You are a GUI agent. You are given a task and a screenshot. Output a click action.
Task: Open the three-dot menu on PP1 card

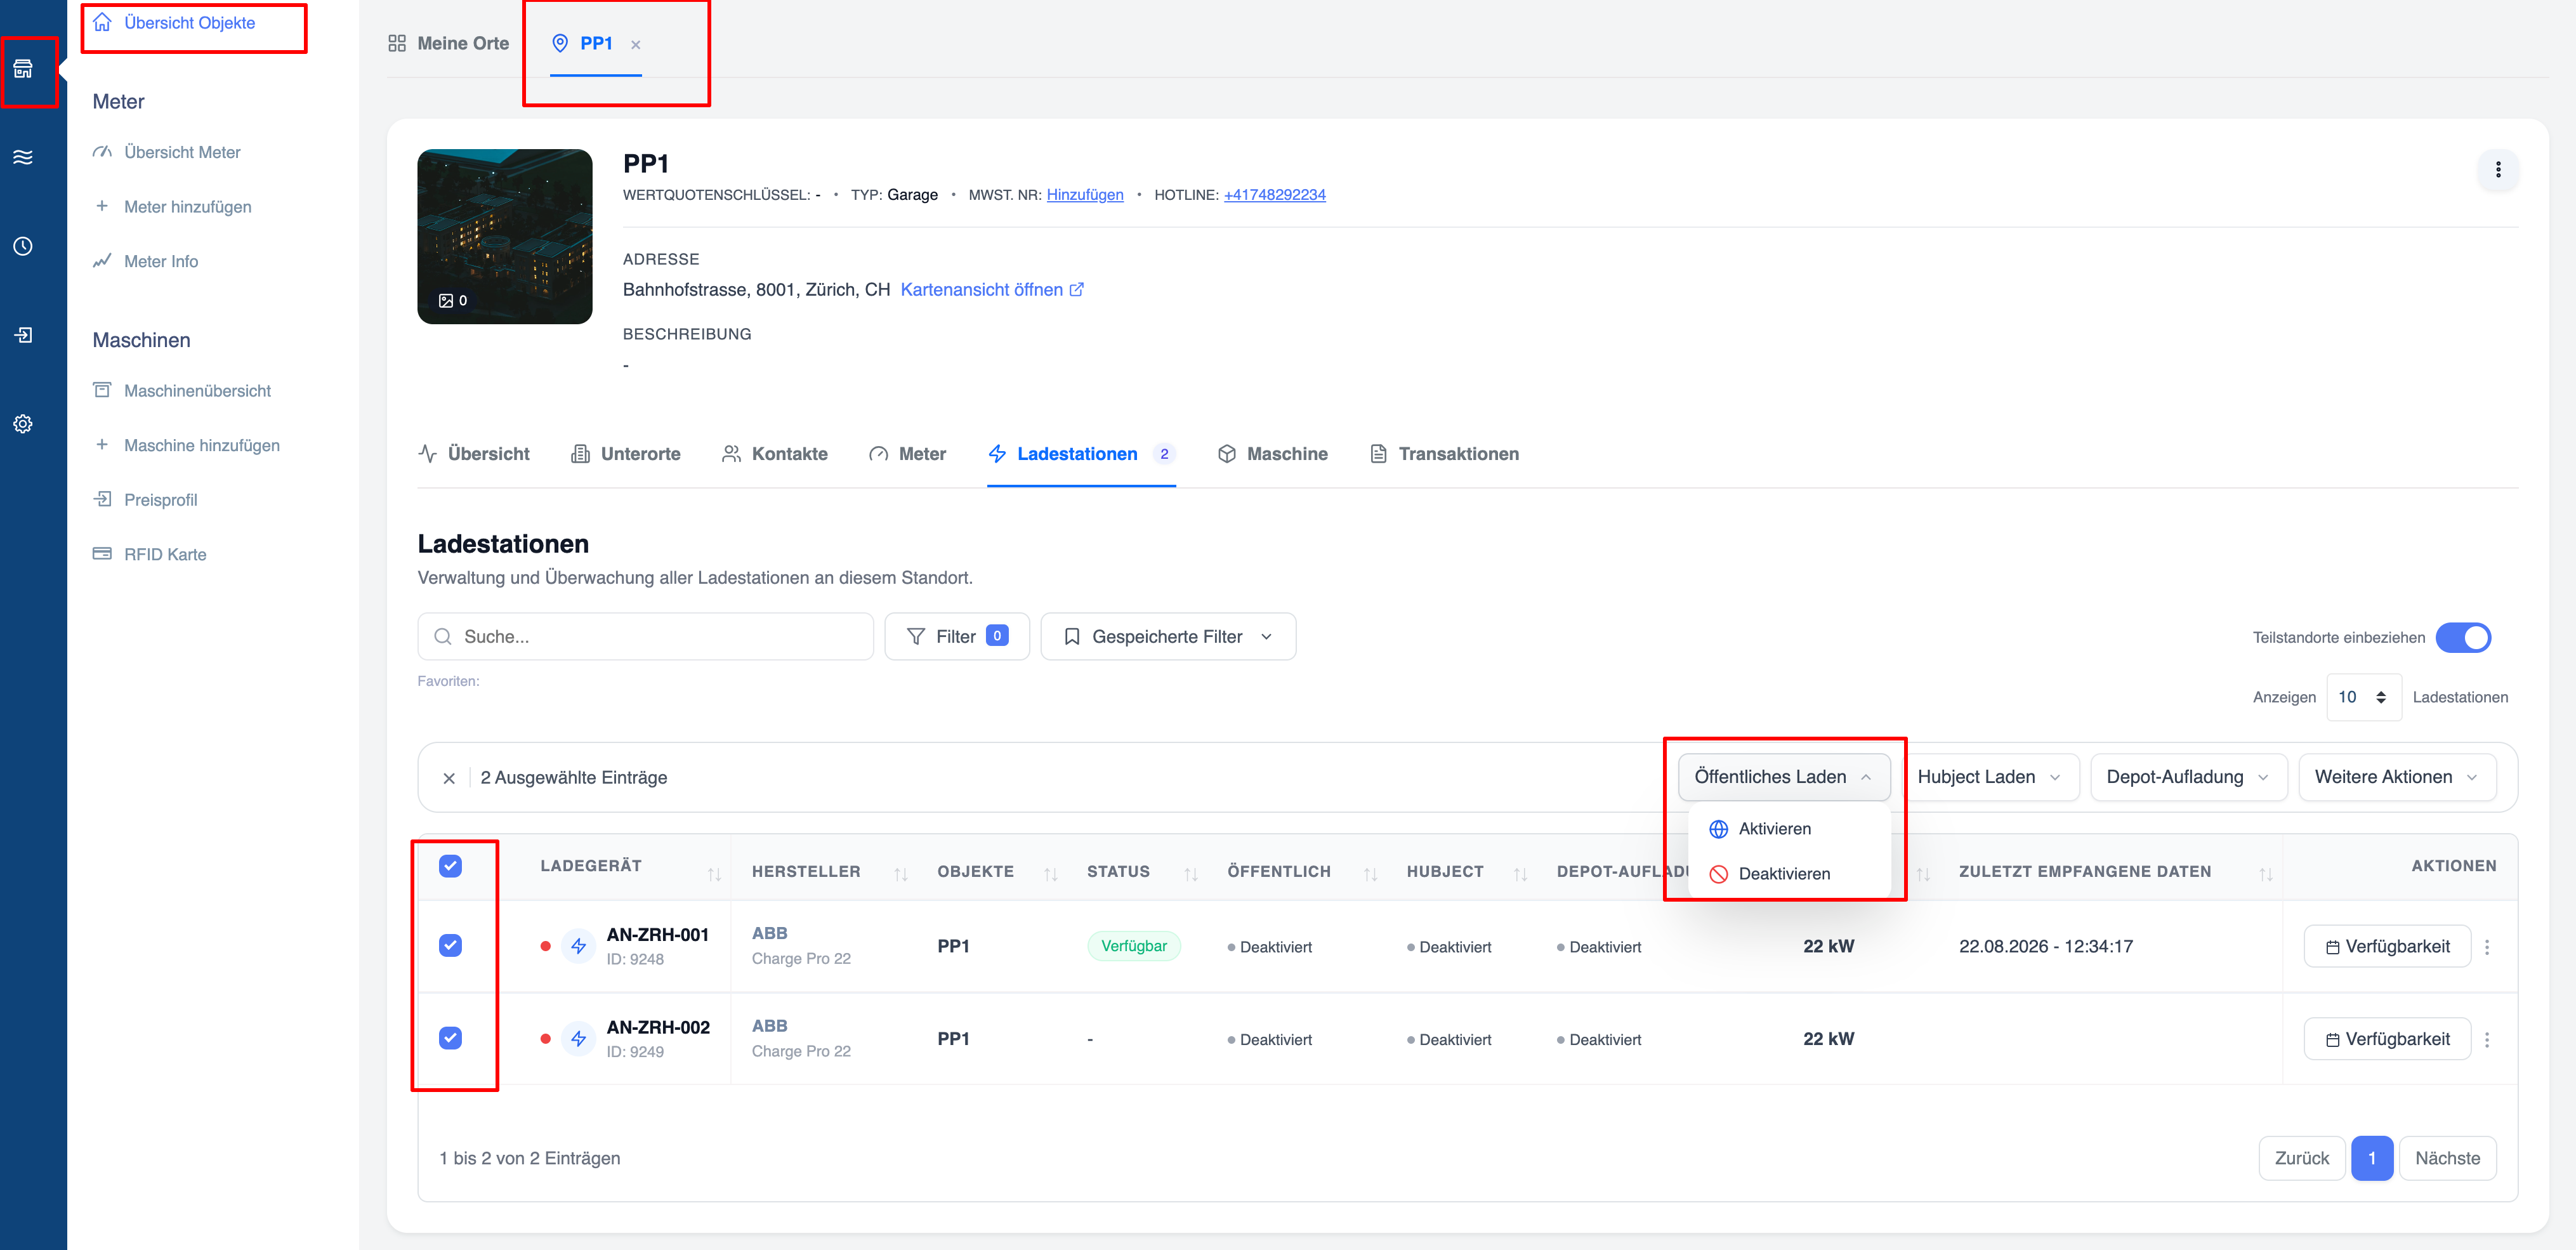2497,169
